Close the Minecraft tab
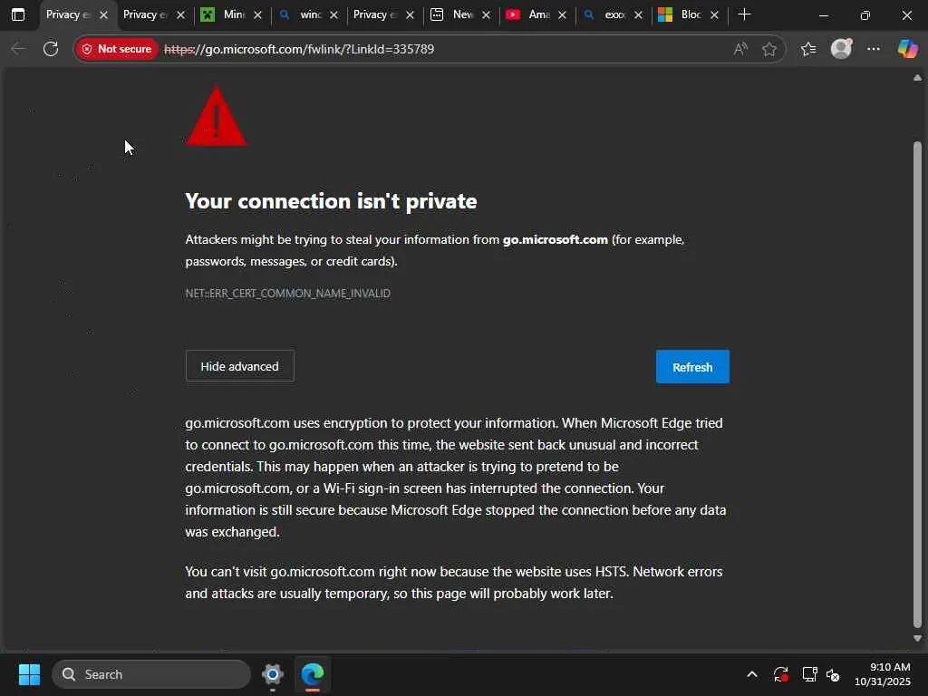 [257, 15]
